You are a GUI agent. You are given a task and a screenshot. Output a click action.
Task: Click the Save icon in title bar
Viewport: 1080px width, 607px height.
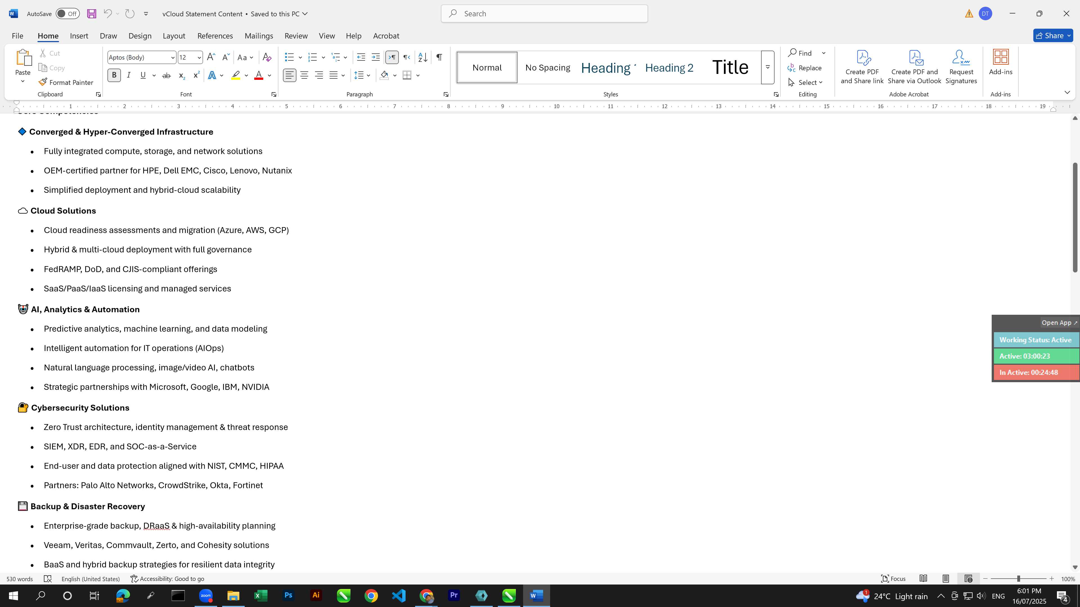(x=91, y=14)
